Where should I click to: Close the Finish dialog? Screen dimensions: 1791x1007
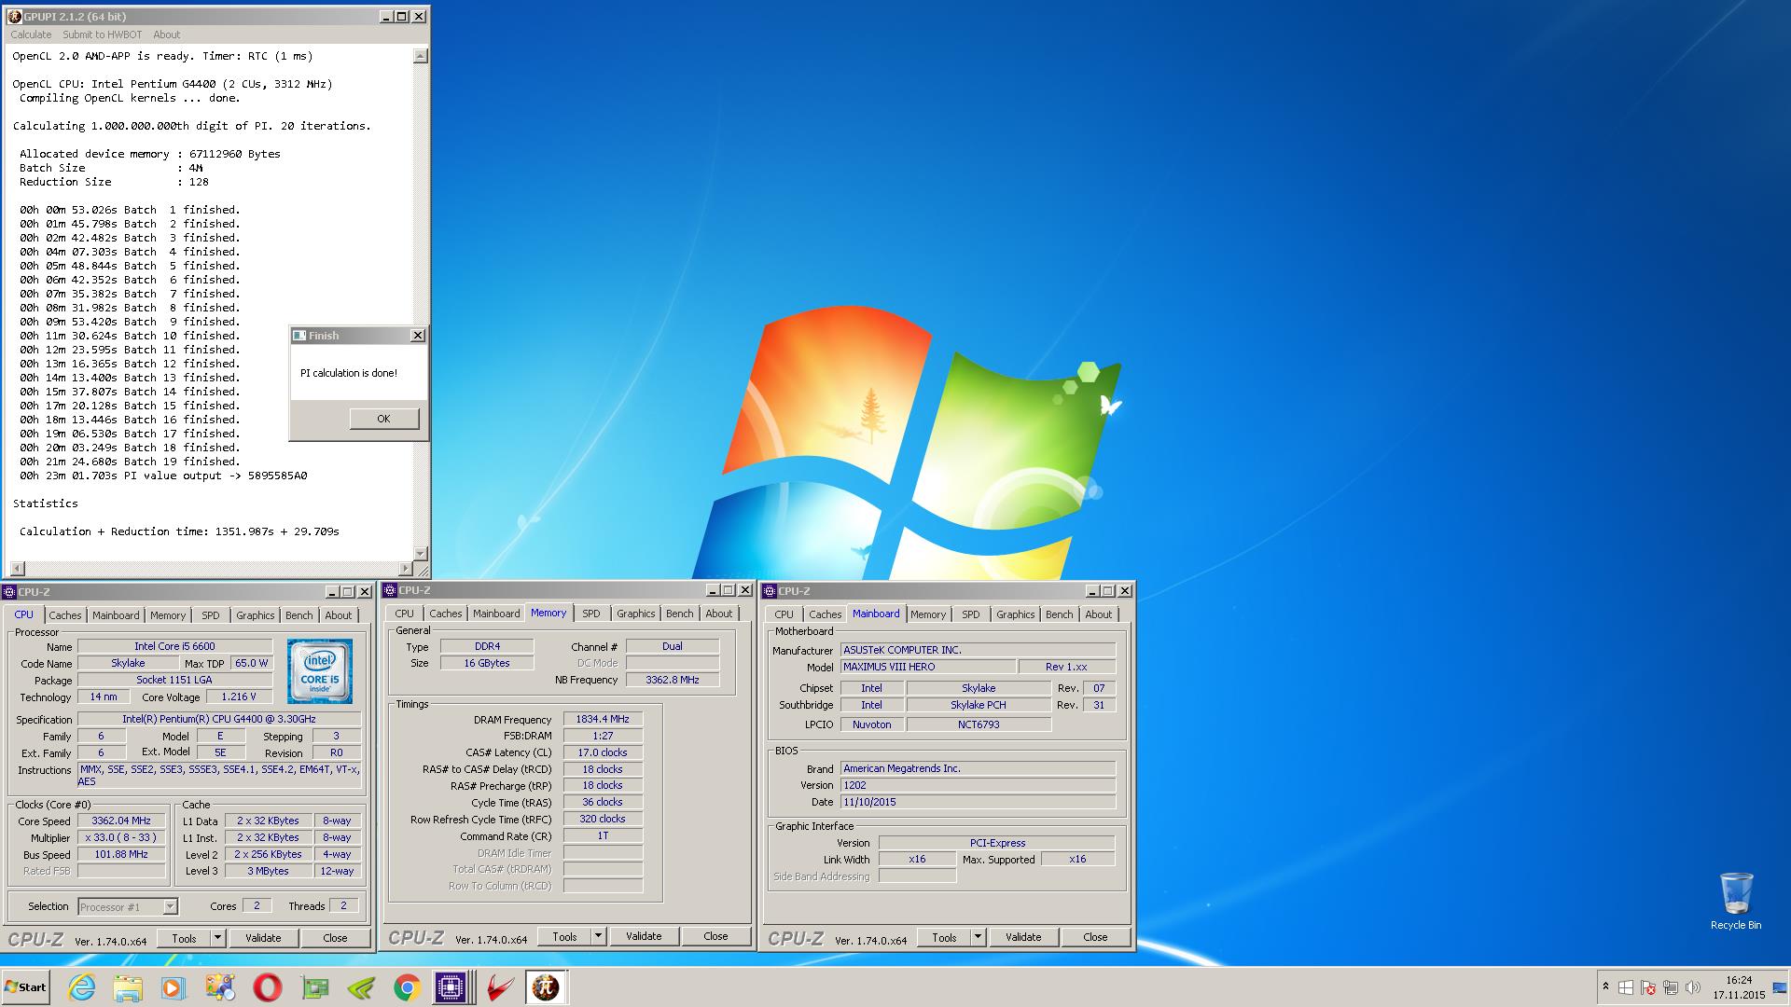[x=417, y=336]
